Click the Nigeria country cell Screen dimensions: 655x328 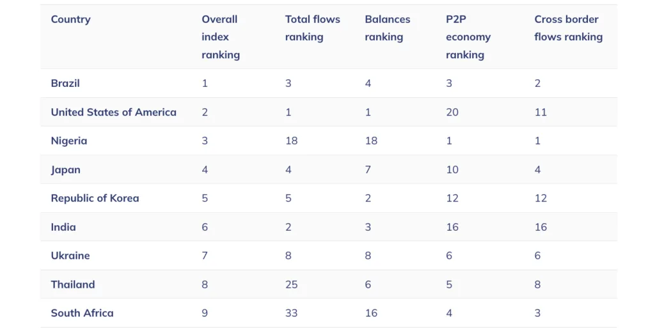pos(69,141)
